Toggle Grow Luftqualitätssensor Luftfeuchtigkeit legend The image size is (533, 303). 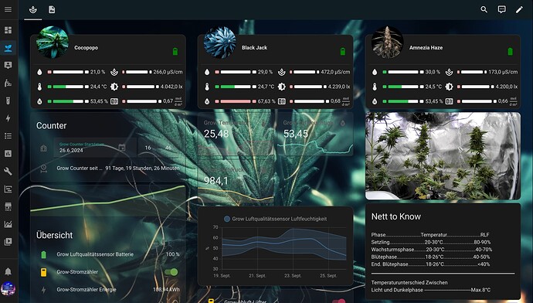coord(275,219)
